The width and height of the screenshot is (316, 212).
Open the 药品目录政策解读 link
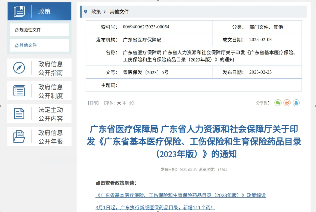(181, 195)
